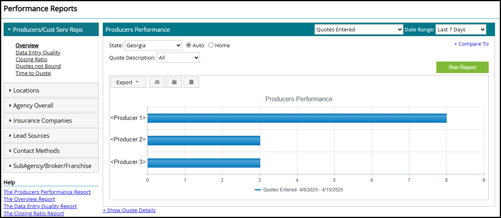Open the Closing Ratio report
Image resolution: width=501 pixels, height=218 pixels.
31,59
